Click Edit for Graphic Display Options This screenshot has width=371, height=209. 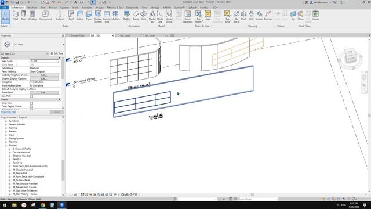pyautogui.click(x=44, y=79)
